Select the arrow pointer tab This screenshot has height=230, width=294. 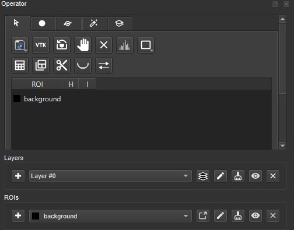tap(17, 23)
